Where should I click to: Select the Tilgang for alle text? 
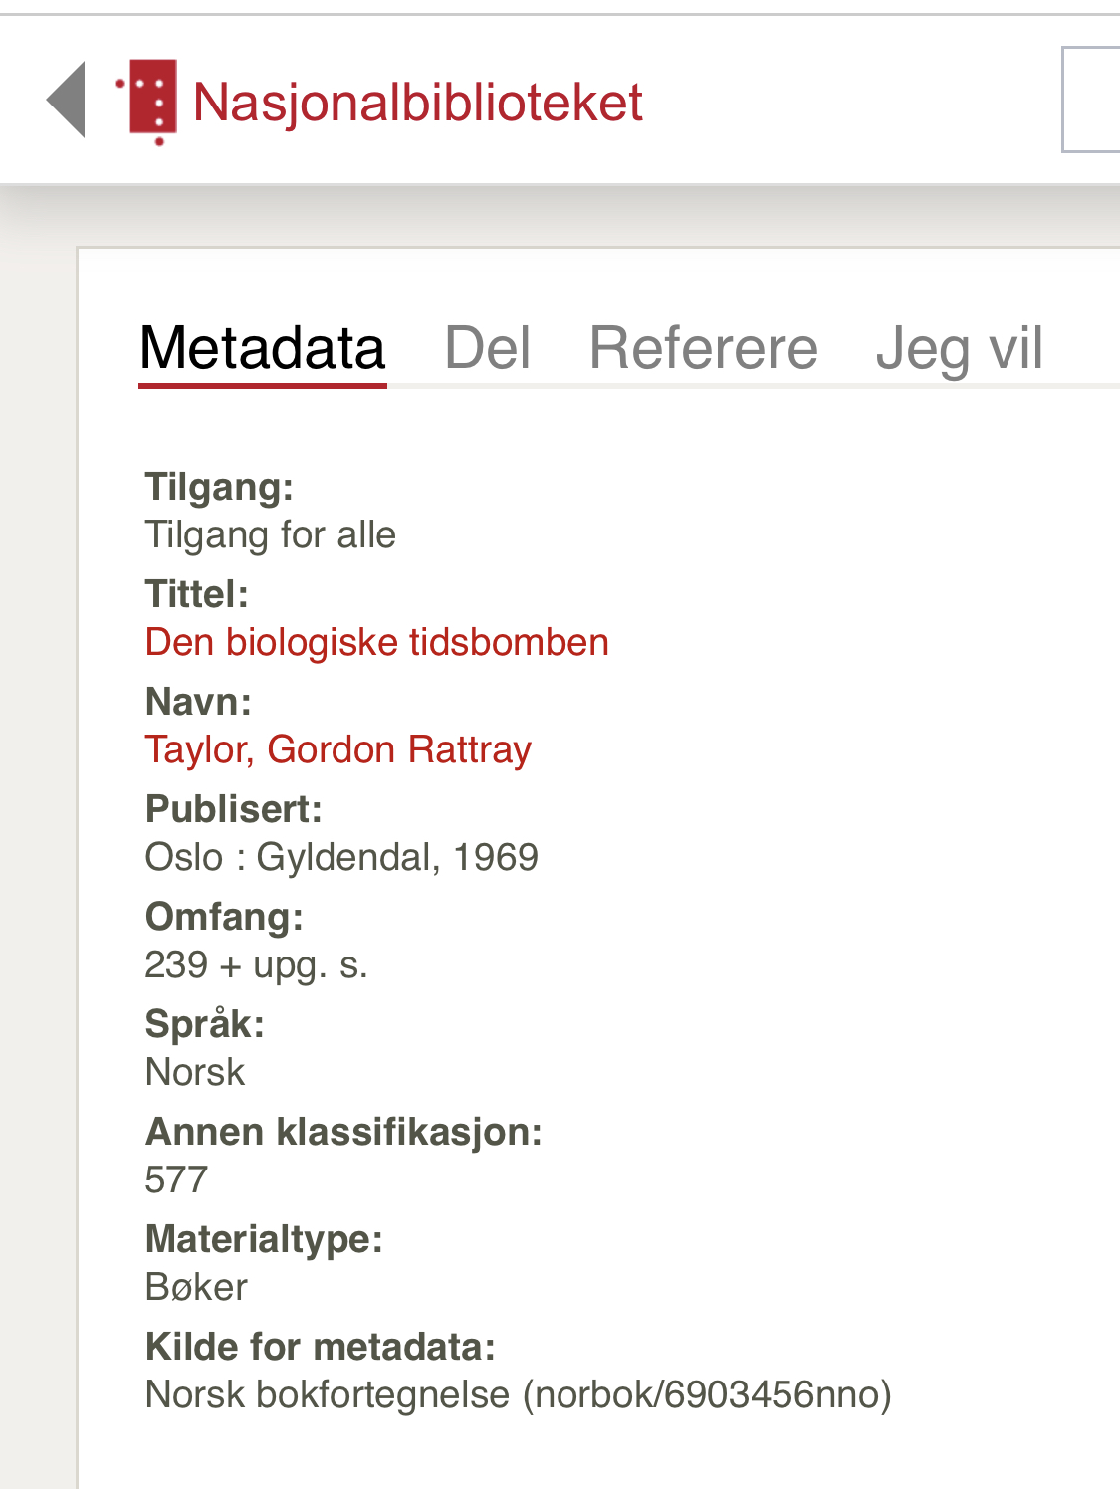pyautogui.click(x=271, y=535)
